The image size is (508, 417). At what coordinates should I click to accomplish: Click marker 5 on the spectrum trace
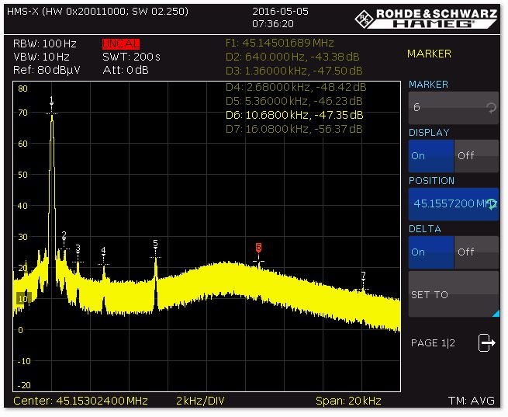point(155,244)
